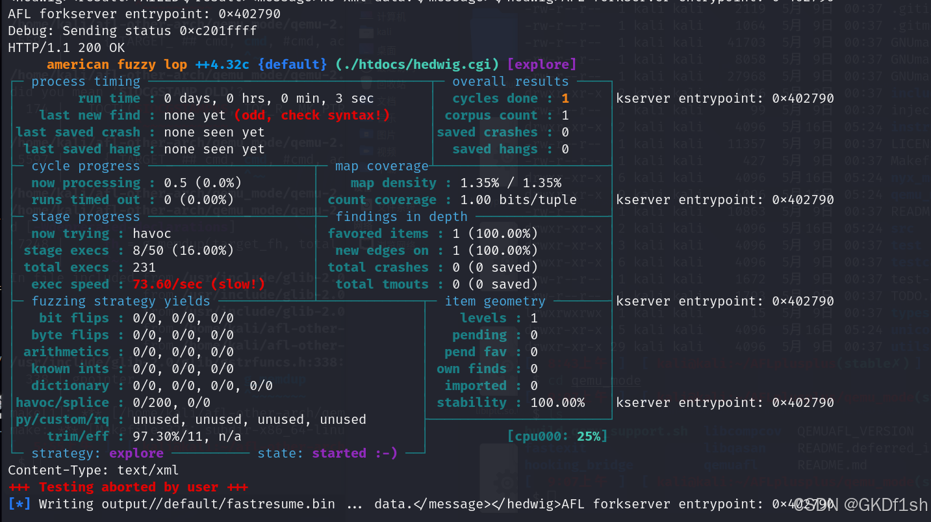Click the 'process timing' section header
Viewport: 931px width, 522px height.
click(86, 81)
